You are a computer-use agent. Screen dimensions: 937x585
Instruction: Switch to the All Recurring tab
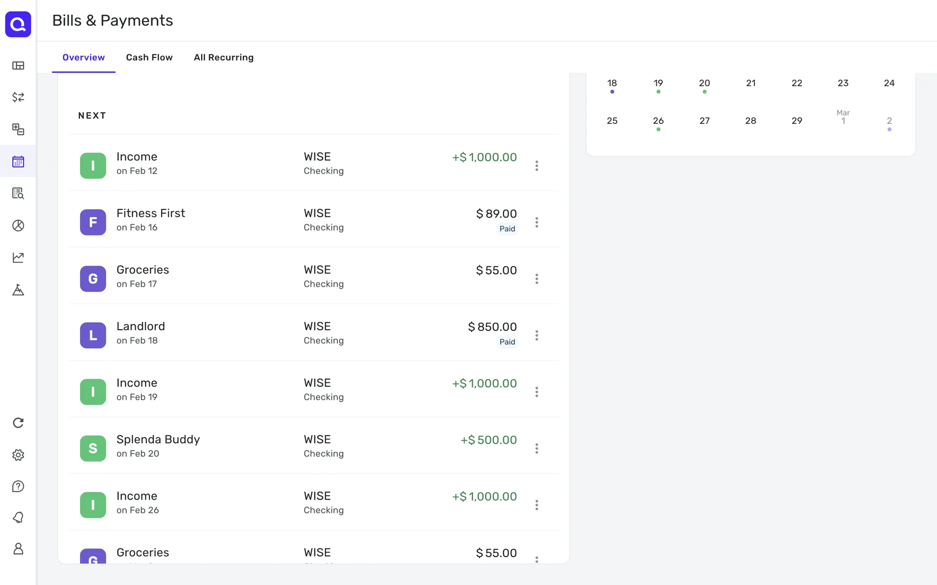point(224,58)
